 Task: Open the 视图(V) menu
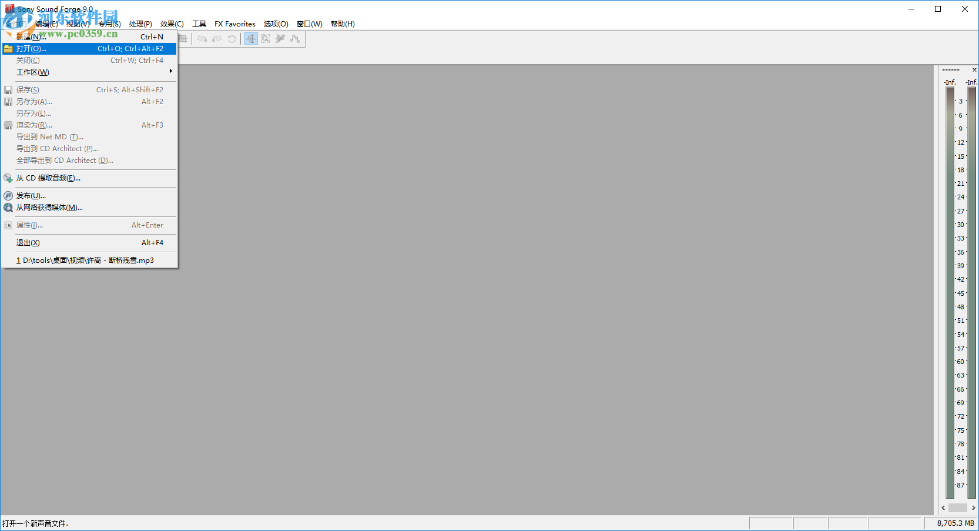(78, 24)
